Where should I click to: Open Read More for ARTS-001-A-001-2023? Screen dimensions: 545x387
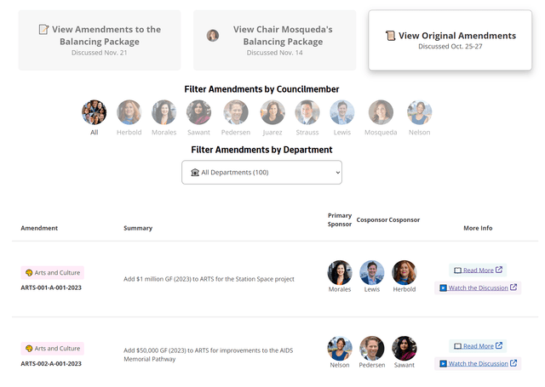pyautogui.click(x=478, y=270)
